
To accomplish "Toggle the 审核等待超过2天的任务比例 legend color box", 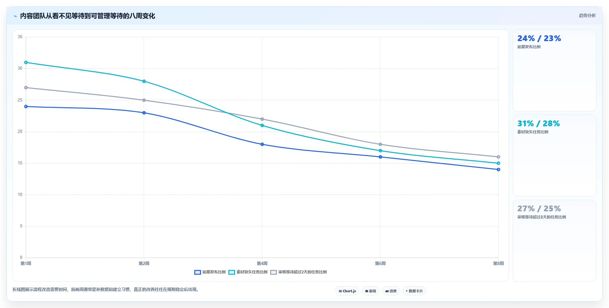I will point(273,272).
